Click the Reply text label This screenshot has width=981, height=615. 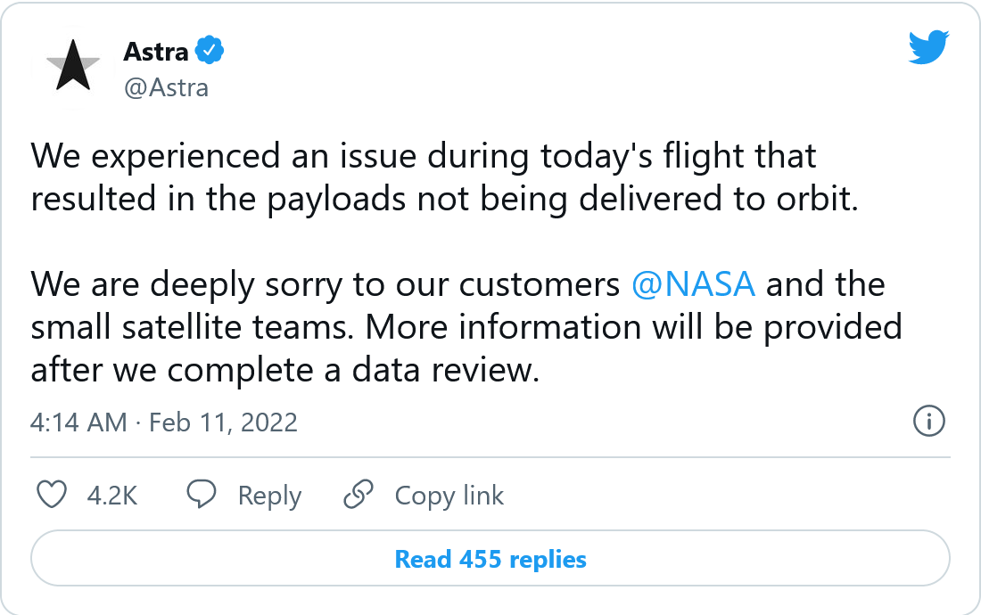269,496
